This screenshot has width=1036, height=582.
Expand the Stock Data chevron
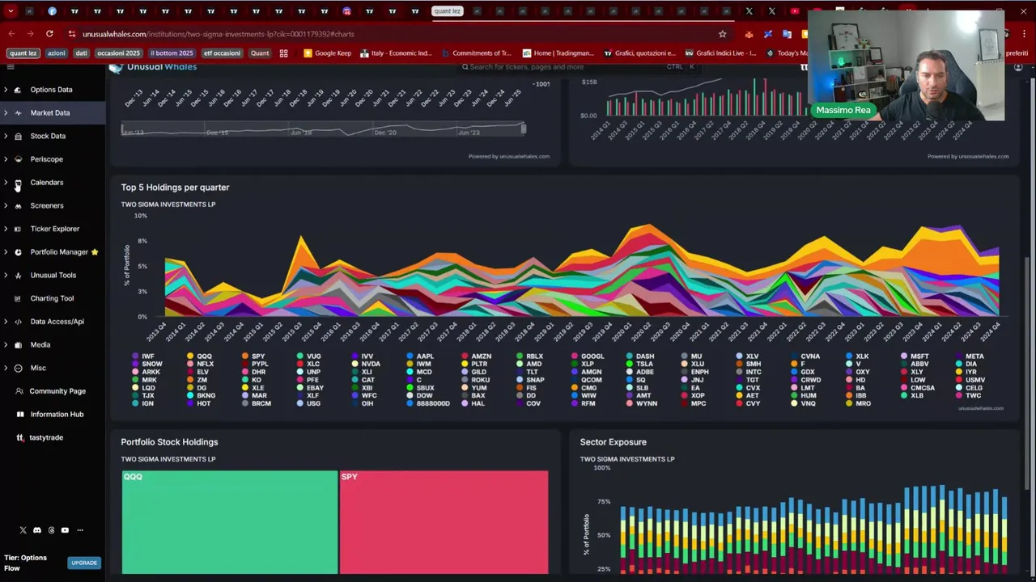click(6, 136)
